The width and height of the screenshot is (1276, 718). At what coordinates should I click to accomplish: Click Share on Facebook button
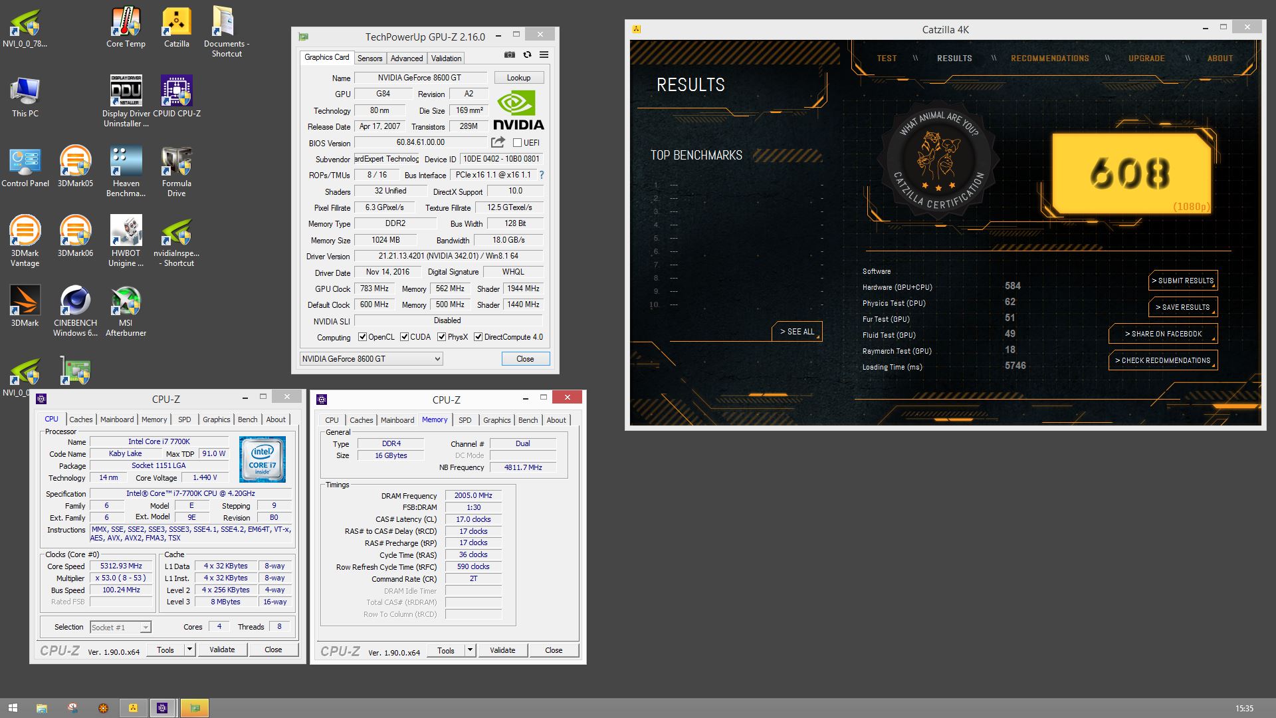tap(1163, 334)
